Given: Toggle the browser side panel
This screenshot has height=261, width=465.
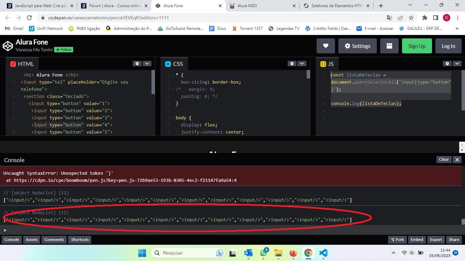Looking at the screenshot, I should (x=435, y=18).
